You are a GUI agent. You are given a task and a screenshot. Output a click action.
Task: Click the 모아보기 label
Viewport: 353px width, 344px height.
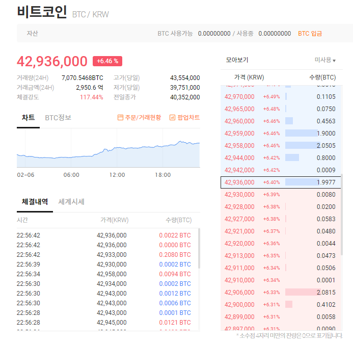(237, 60)
